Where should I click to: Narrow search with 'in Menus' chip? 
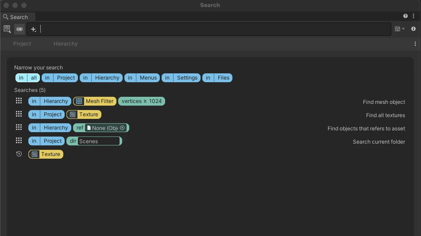pos(142,78)
